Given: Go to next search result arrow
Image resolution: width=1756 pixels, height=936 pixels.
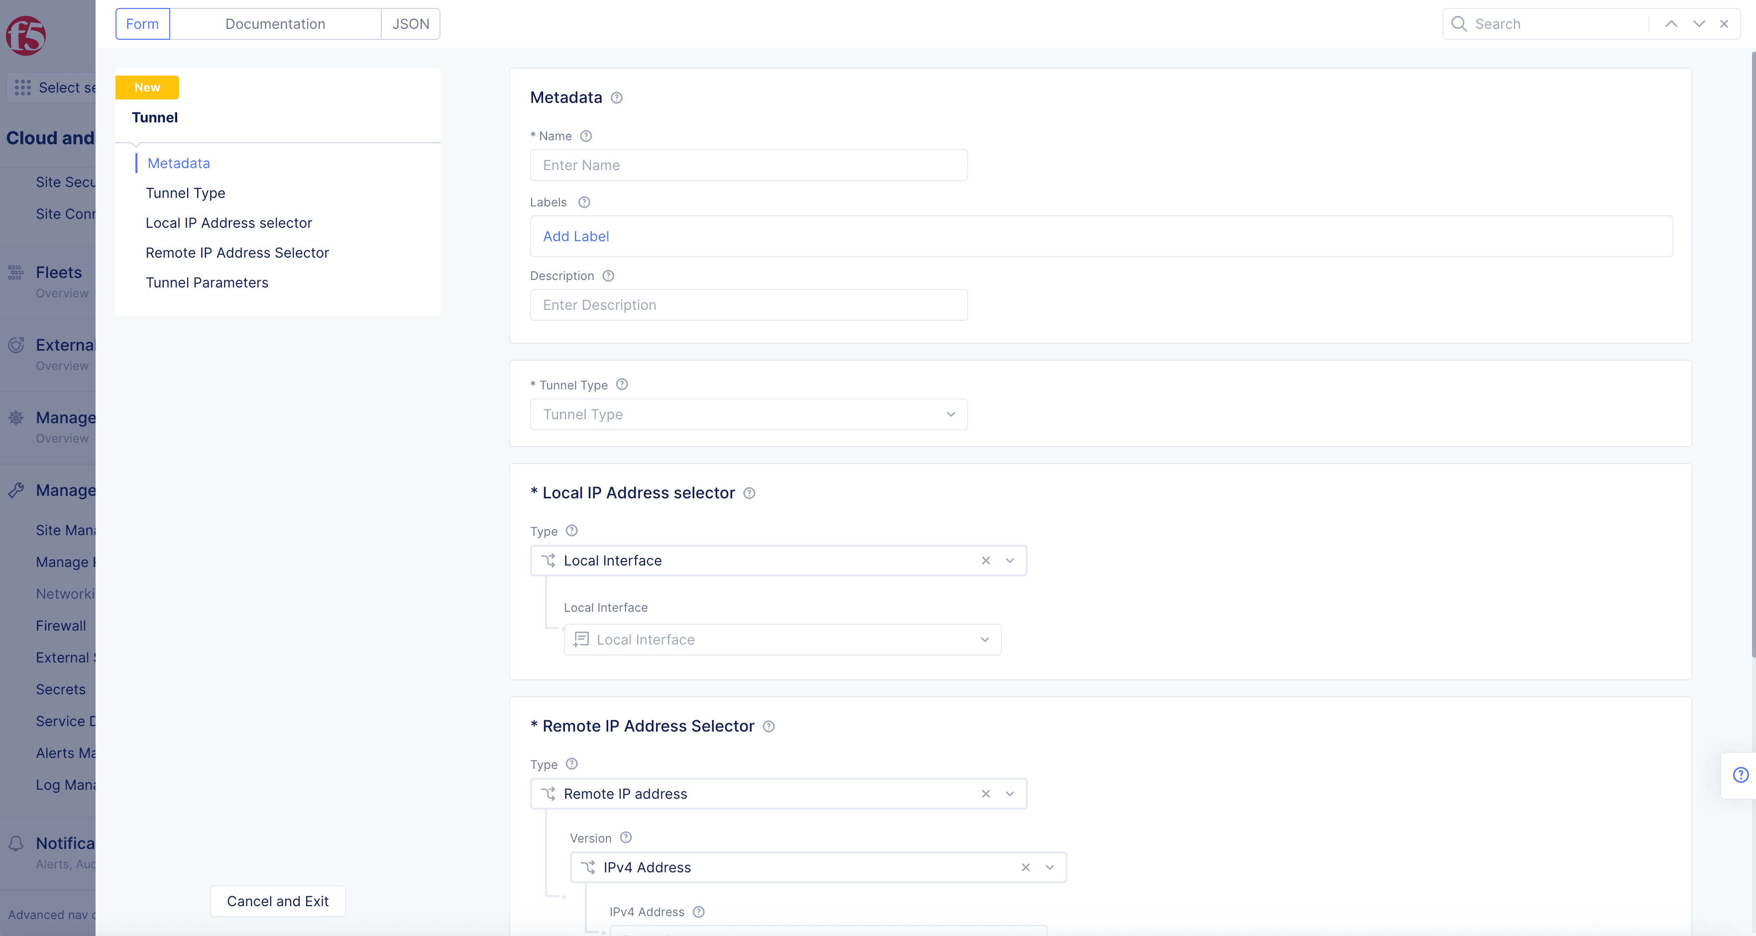Looking at the screenshot, I should tap(1698, 24).
